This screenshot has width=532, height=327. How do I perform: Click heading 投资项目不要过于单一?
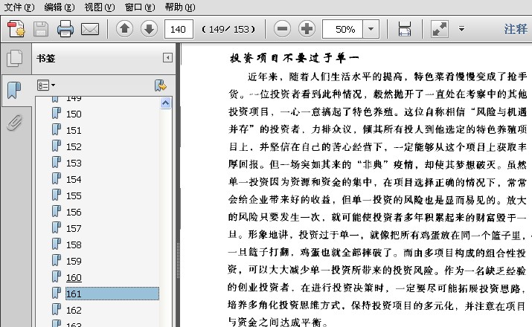click(294, 58)
